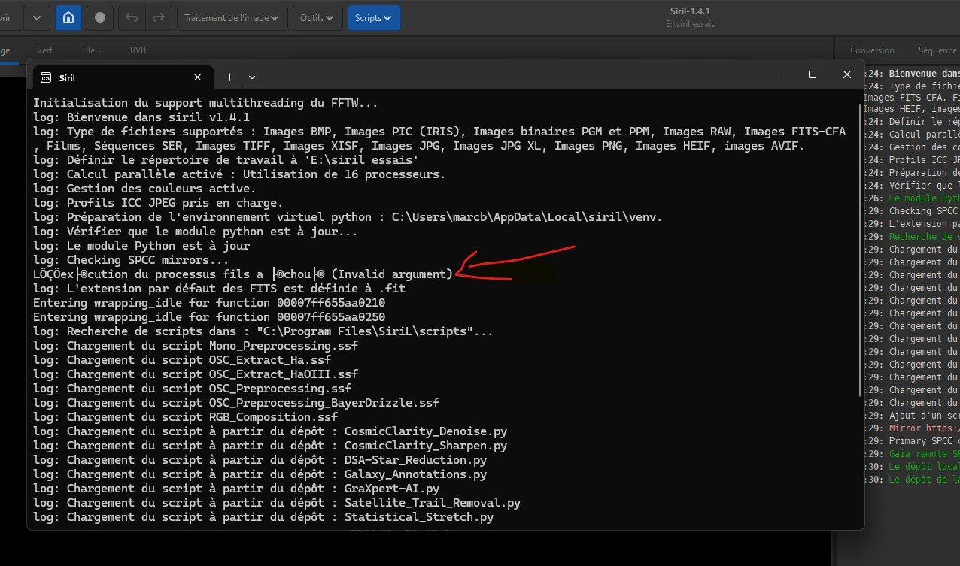Click the line loading DSA-Star_Reduction.py

point(260,460)
